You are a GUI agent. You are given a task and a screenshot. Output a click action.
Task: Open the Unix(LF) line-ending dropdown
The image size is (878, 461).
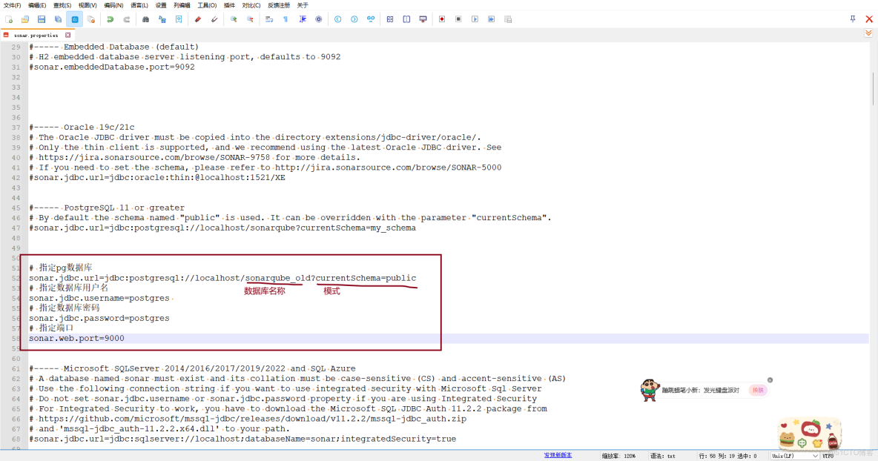point(793,455)
